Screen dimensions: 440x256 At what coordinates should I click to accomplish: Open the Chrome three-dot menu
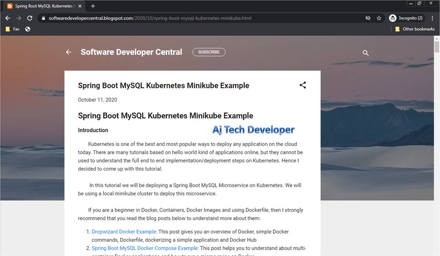[433, 18]
